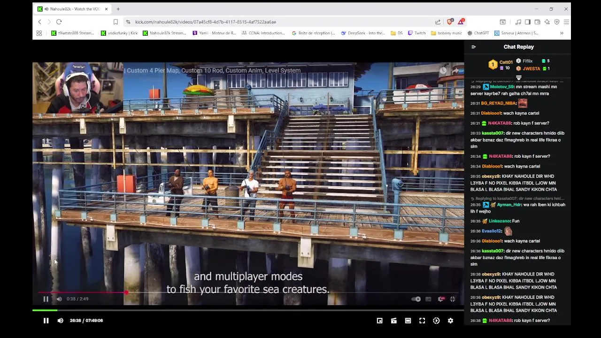Open DeepSeek bookmark
The width and height of the screenshot is (601, 338).
coord(363,33)
